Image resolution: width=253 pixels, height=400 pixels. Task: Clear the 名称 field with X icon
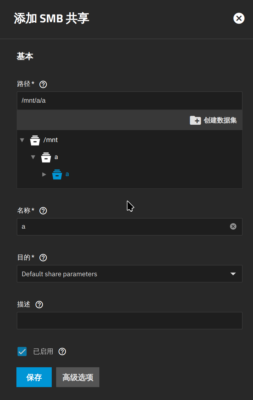tap(233, 226)
